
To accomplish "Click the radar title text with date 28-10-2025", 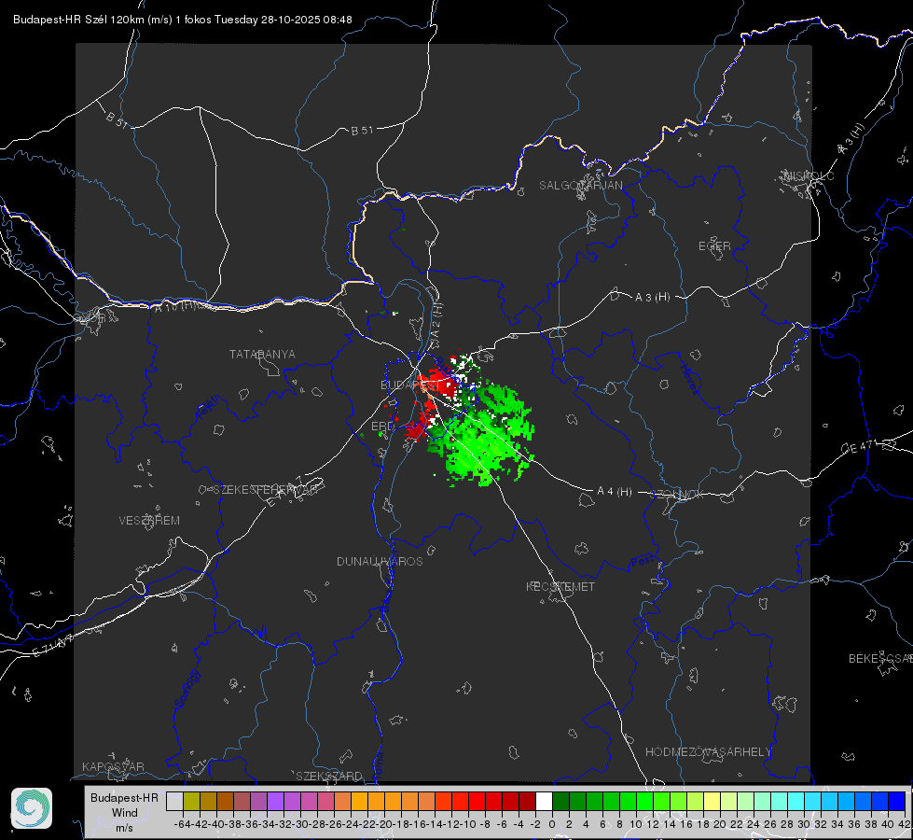I will [x=182, y=20].
